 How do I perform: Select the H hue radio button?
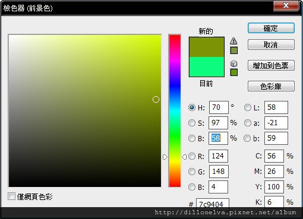(192, 107)
